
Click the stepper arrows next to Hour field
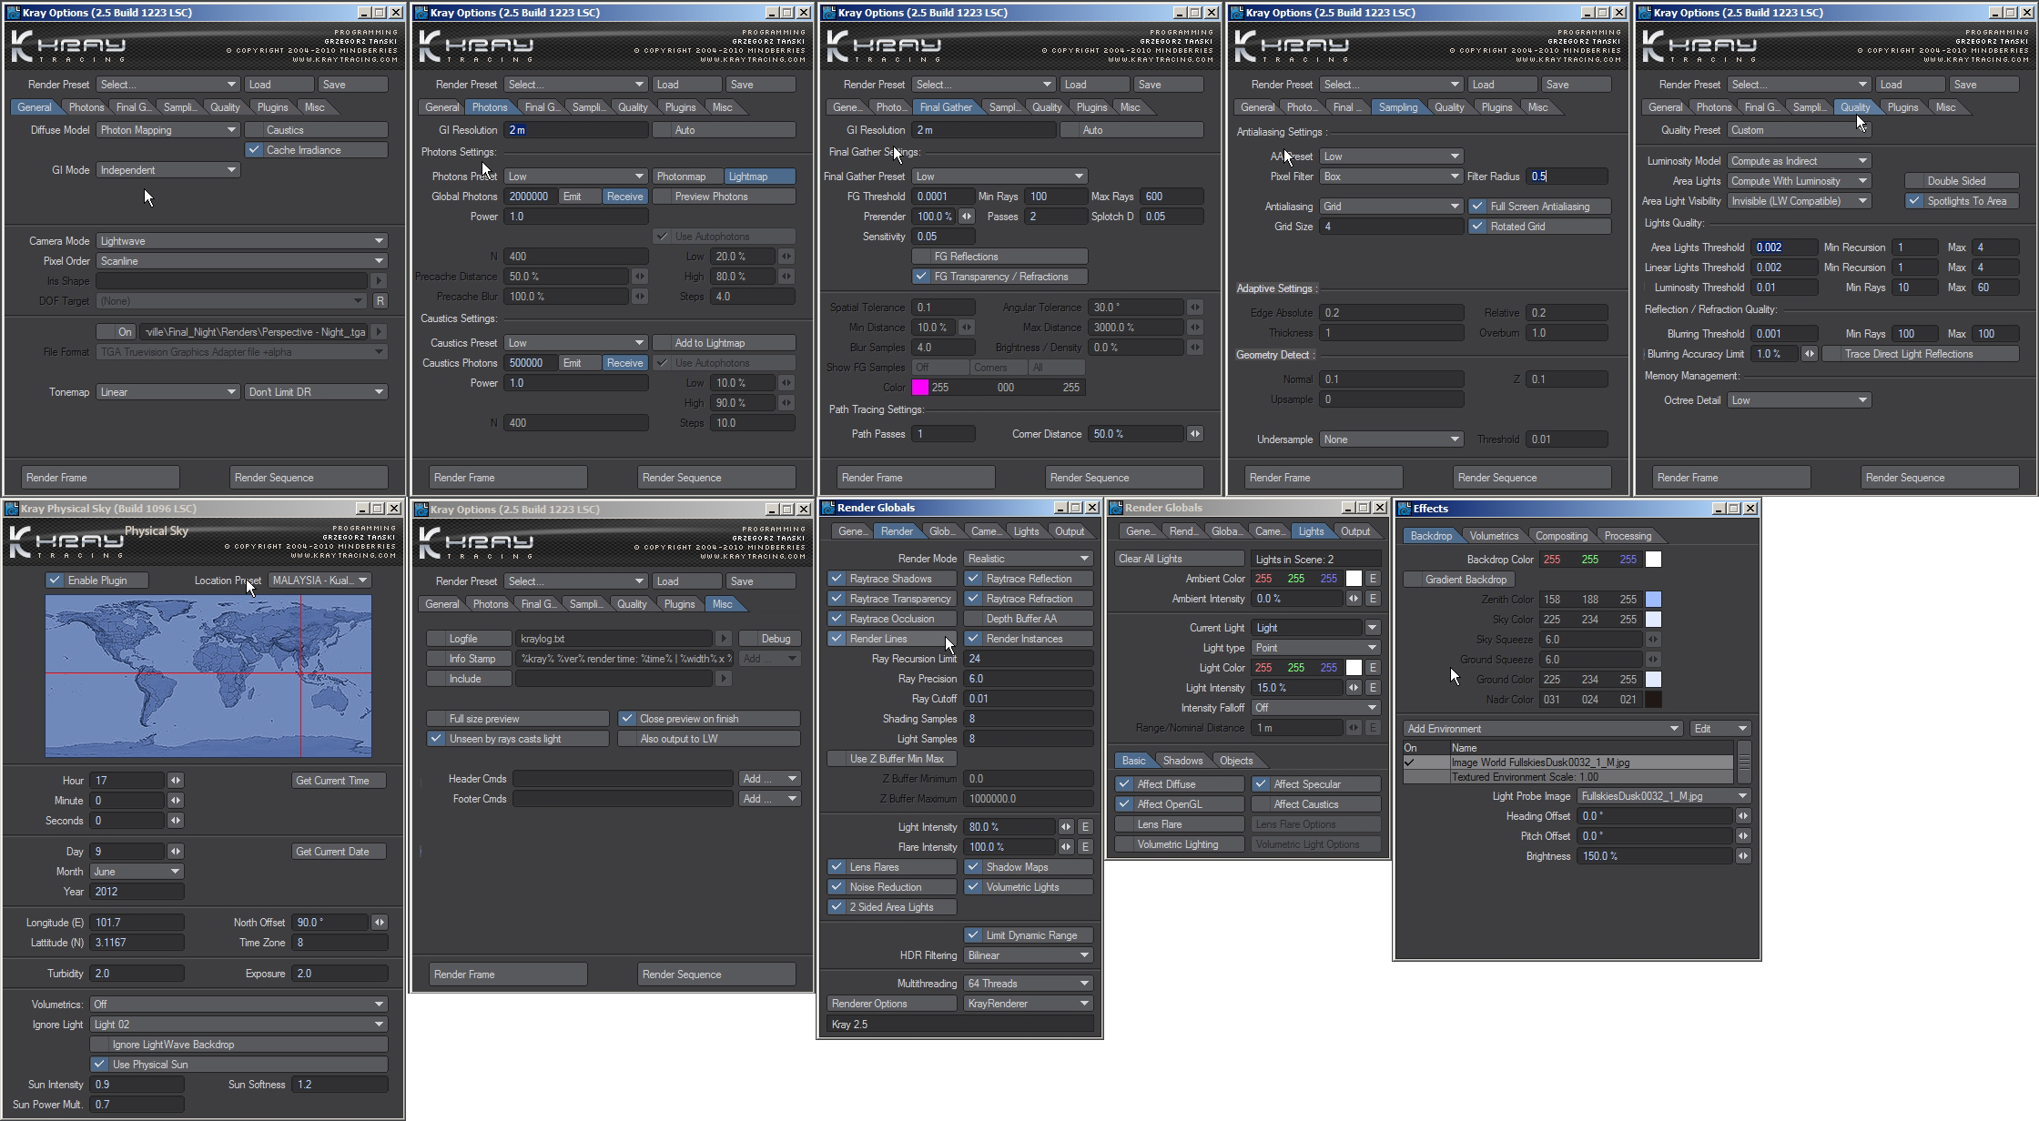pyautogui.click(x=176, y=781)
